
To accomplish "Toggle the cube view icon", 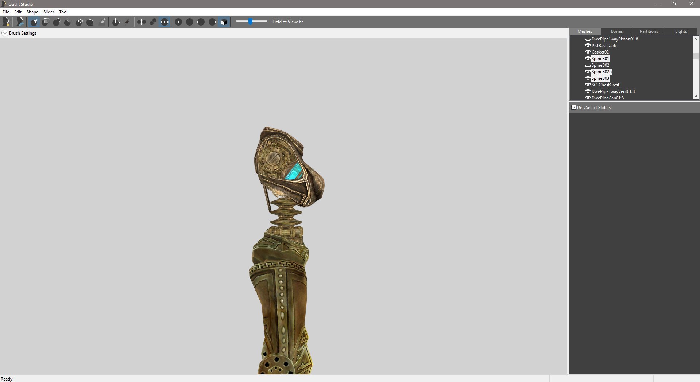I will [x=224, y=22].
